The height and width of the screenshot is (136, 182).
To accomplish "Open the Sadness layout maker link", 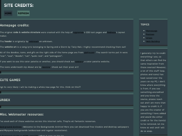I will (111, 32).
